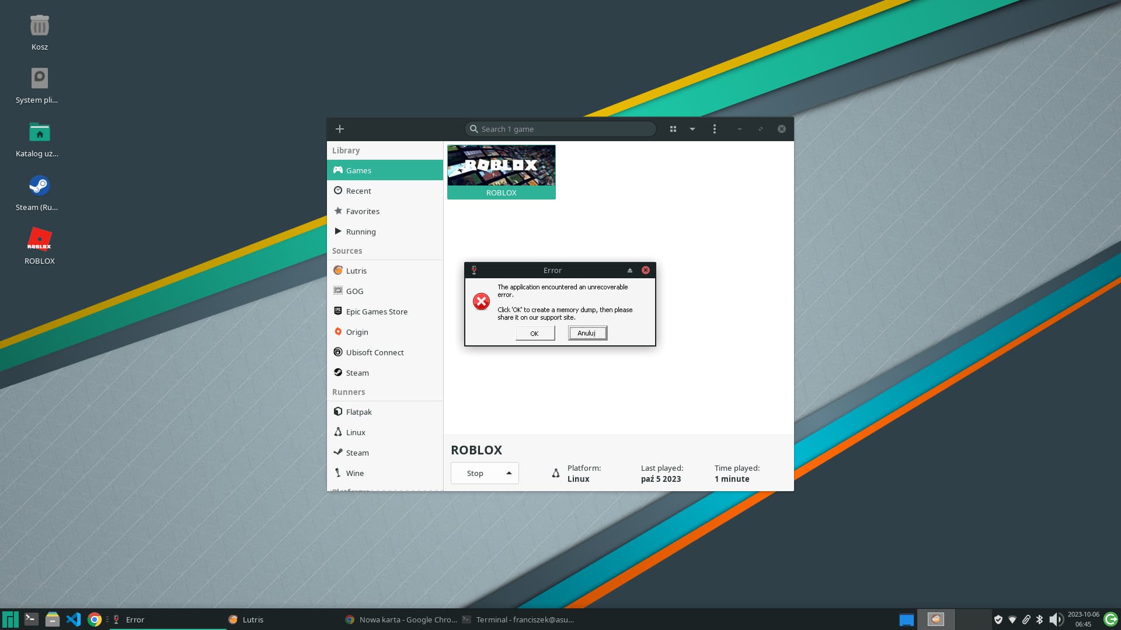The width and height of the screenshot is (1121, 630).
Task: Select the Origin source
Action: [x=357, y=331]
